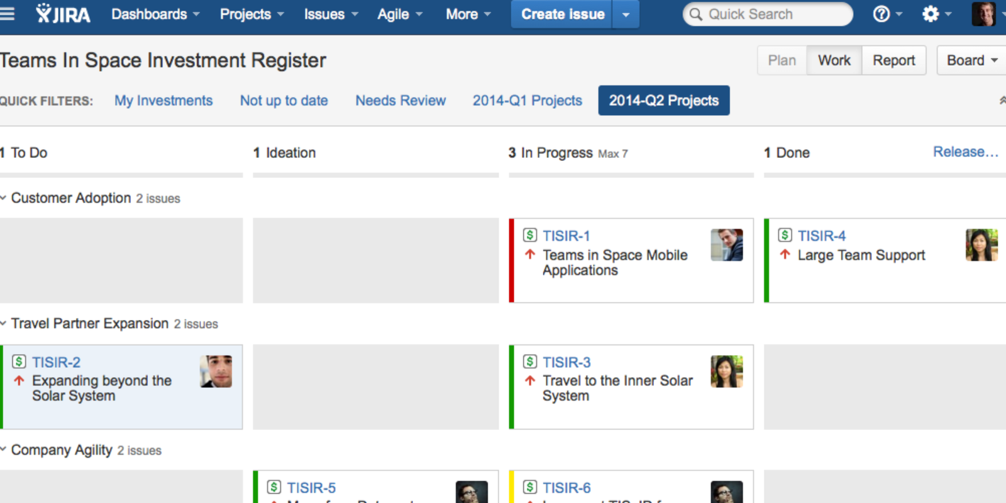Open the Dashboards menu
The image size is (1006, 503).
[x=155, y=14]
